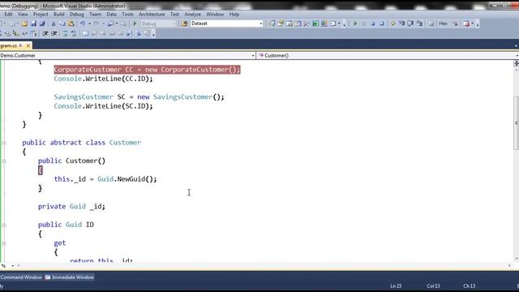Click the Save icon in the toolbar
The height and width of the screenshot is (292, 519).
click(33, 24)
